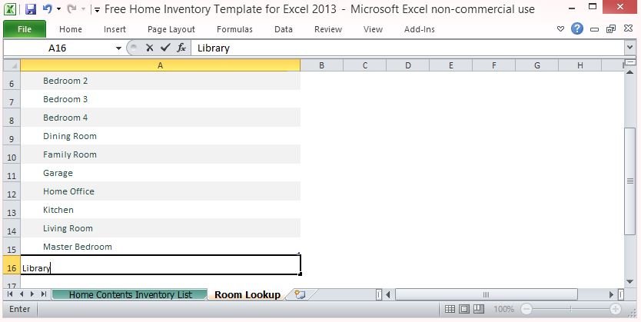641x322 pixels.
Task: Open zoom dialog via the 100% level
Action: coord(503,310)
